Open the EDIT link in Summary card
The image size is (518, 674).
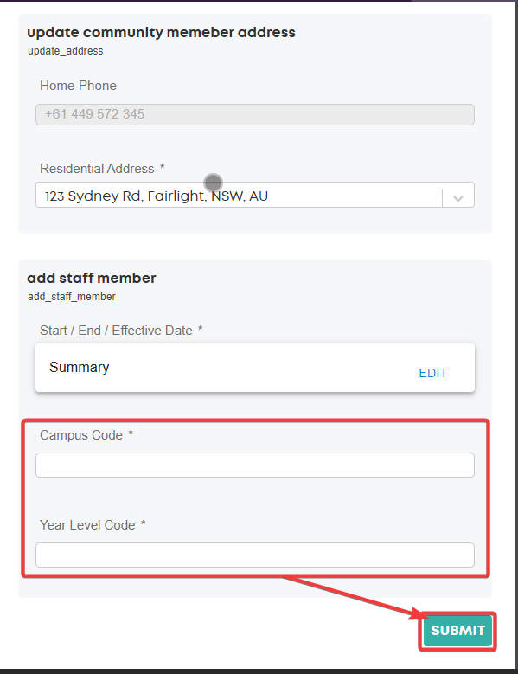pos(433,373)
